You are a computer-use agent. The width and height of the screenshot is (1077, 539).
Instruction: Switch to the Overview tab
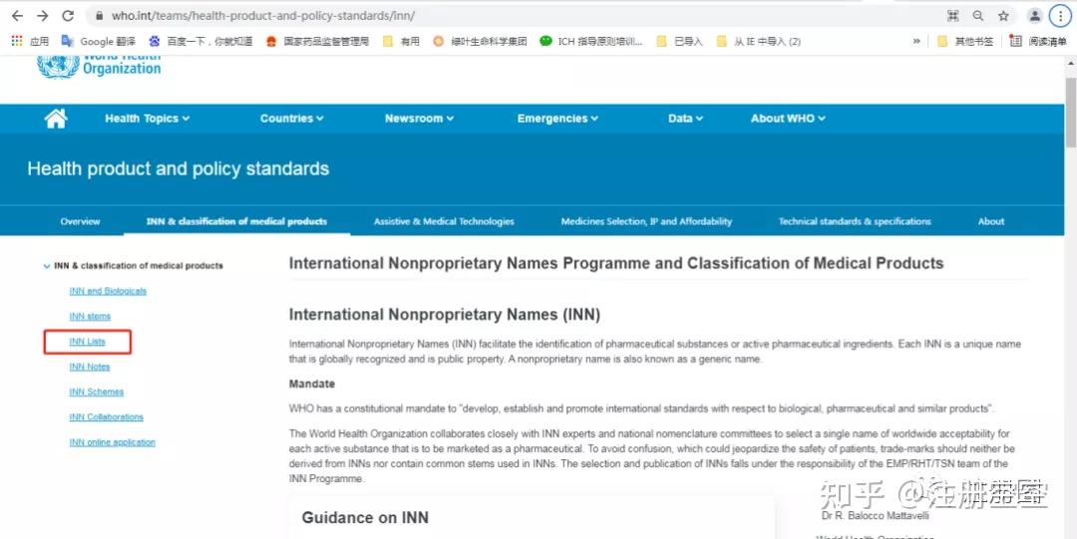tap(80, 221)
